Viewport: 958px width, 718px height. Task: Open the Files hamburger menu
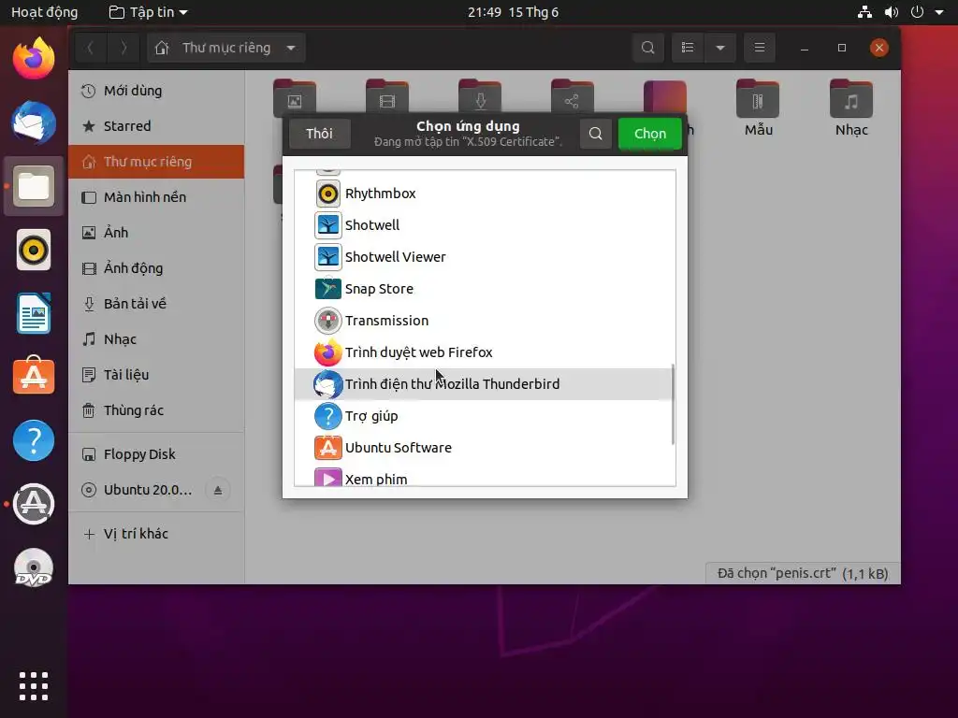pos(760,48)
